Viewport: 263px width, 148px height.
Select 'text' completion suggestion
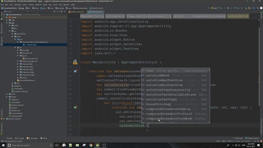[x=175, y=71]
